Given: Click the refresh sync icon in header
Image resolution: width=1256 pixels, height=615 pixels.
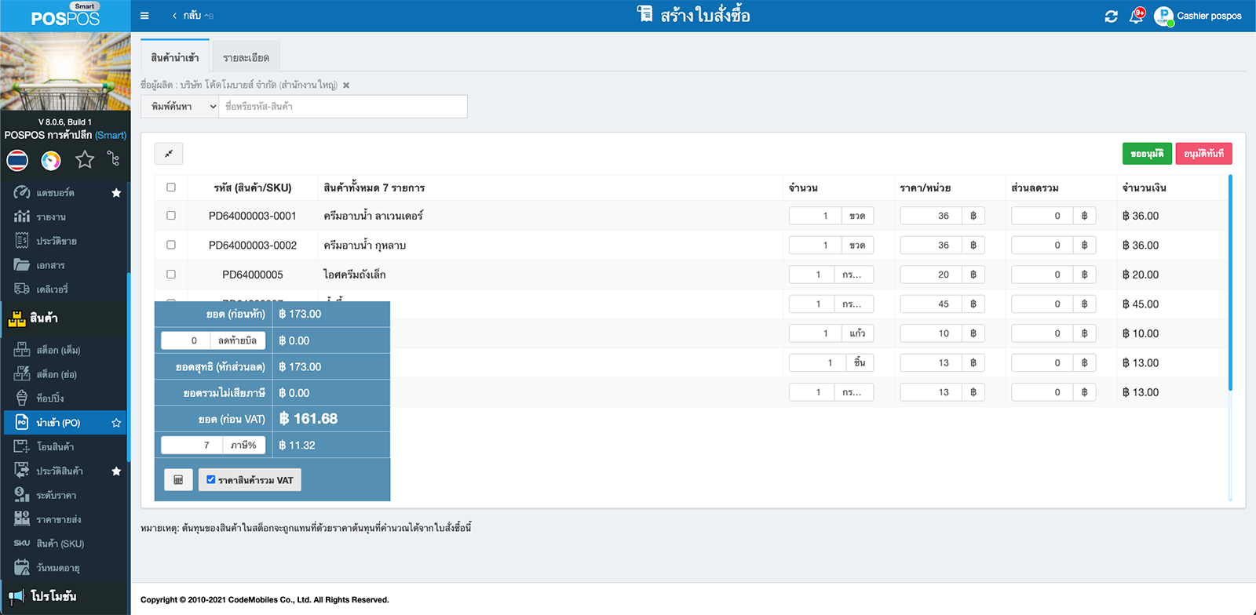Looking at the screenshot, I should [1111, 16].
